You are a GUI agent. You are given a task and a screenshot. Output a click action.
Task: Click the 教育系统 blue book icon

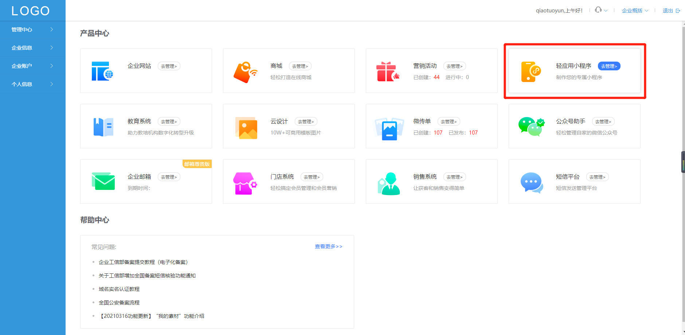[103, 127]
